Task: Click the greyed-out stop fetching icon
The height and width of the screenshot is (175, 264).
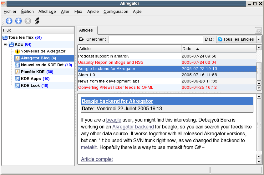Action: pos(28,21)
